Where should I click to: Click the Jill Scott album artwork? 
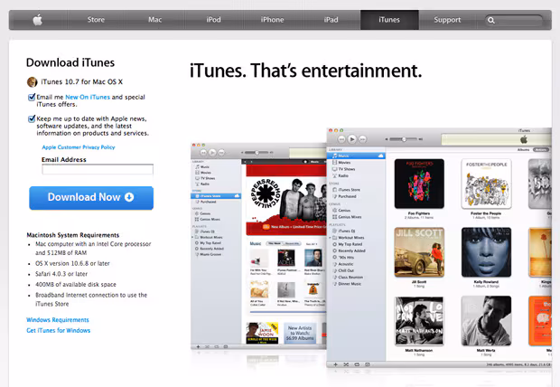tap(419, 252)
